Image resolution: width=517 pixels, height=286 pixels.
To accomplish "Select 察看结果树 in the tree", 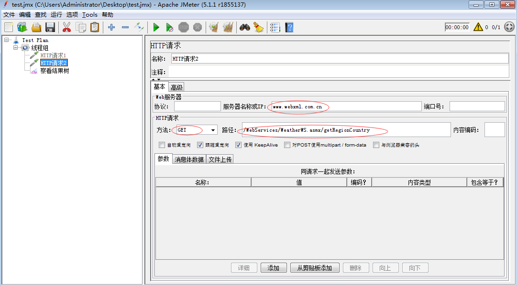I will [55, 71].
